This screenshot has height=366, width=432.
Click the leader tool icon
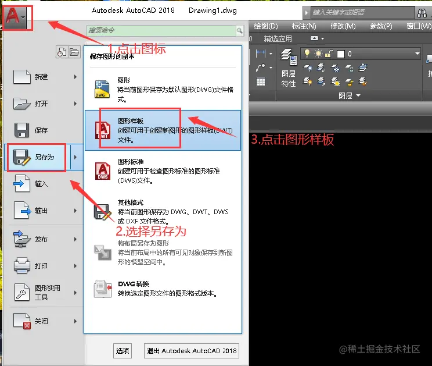pyautogui.click(x=260, y=67)
